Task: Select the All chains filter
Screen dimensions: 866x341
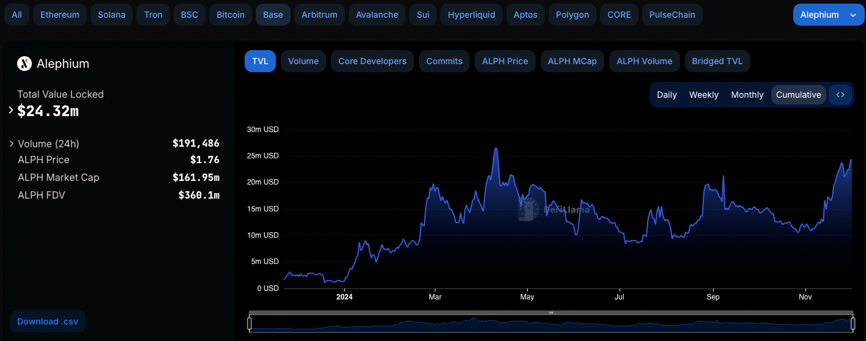Action: (17, 15)
